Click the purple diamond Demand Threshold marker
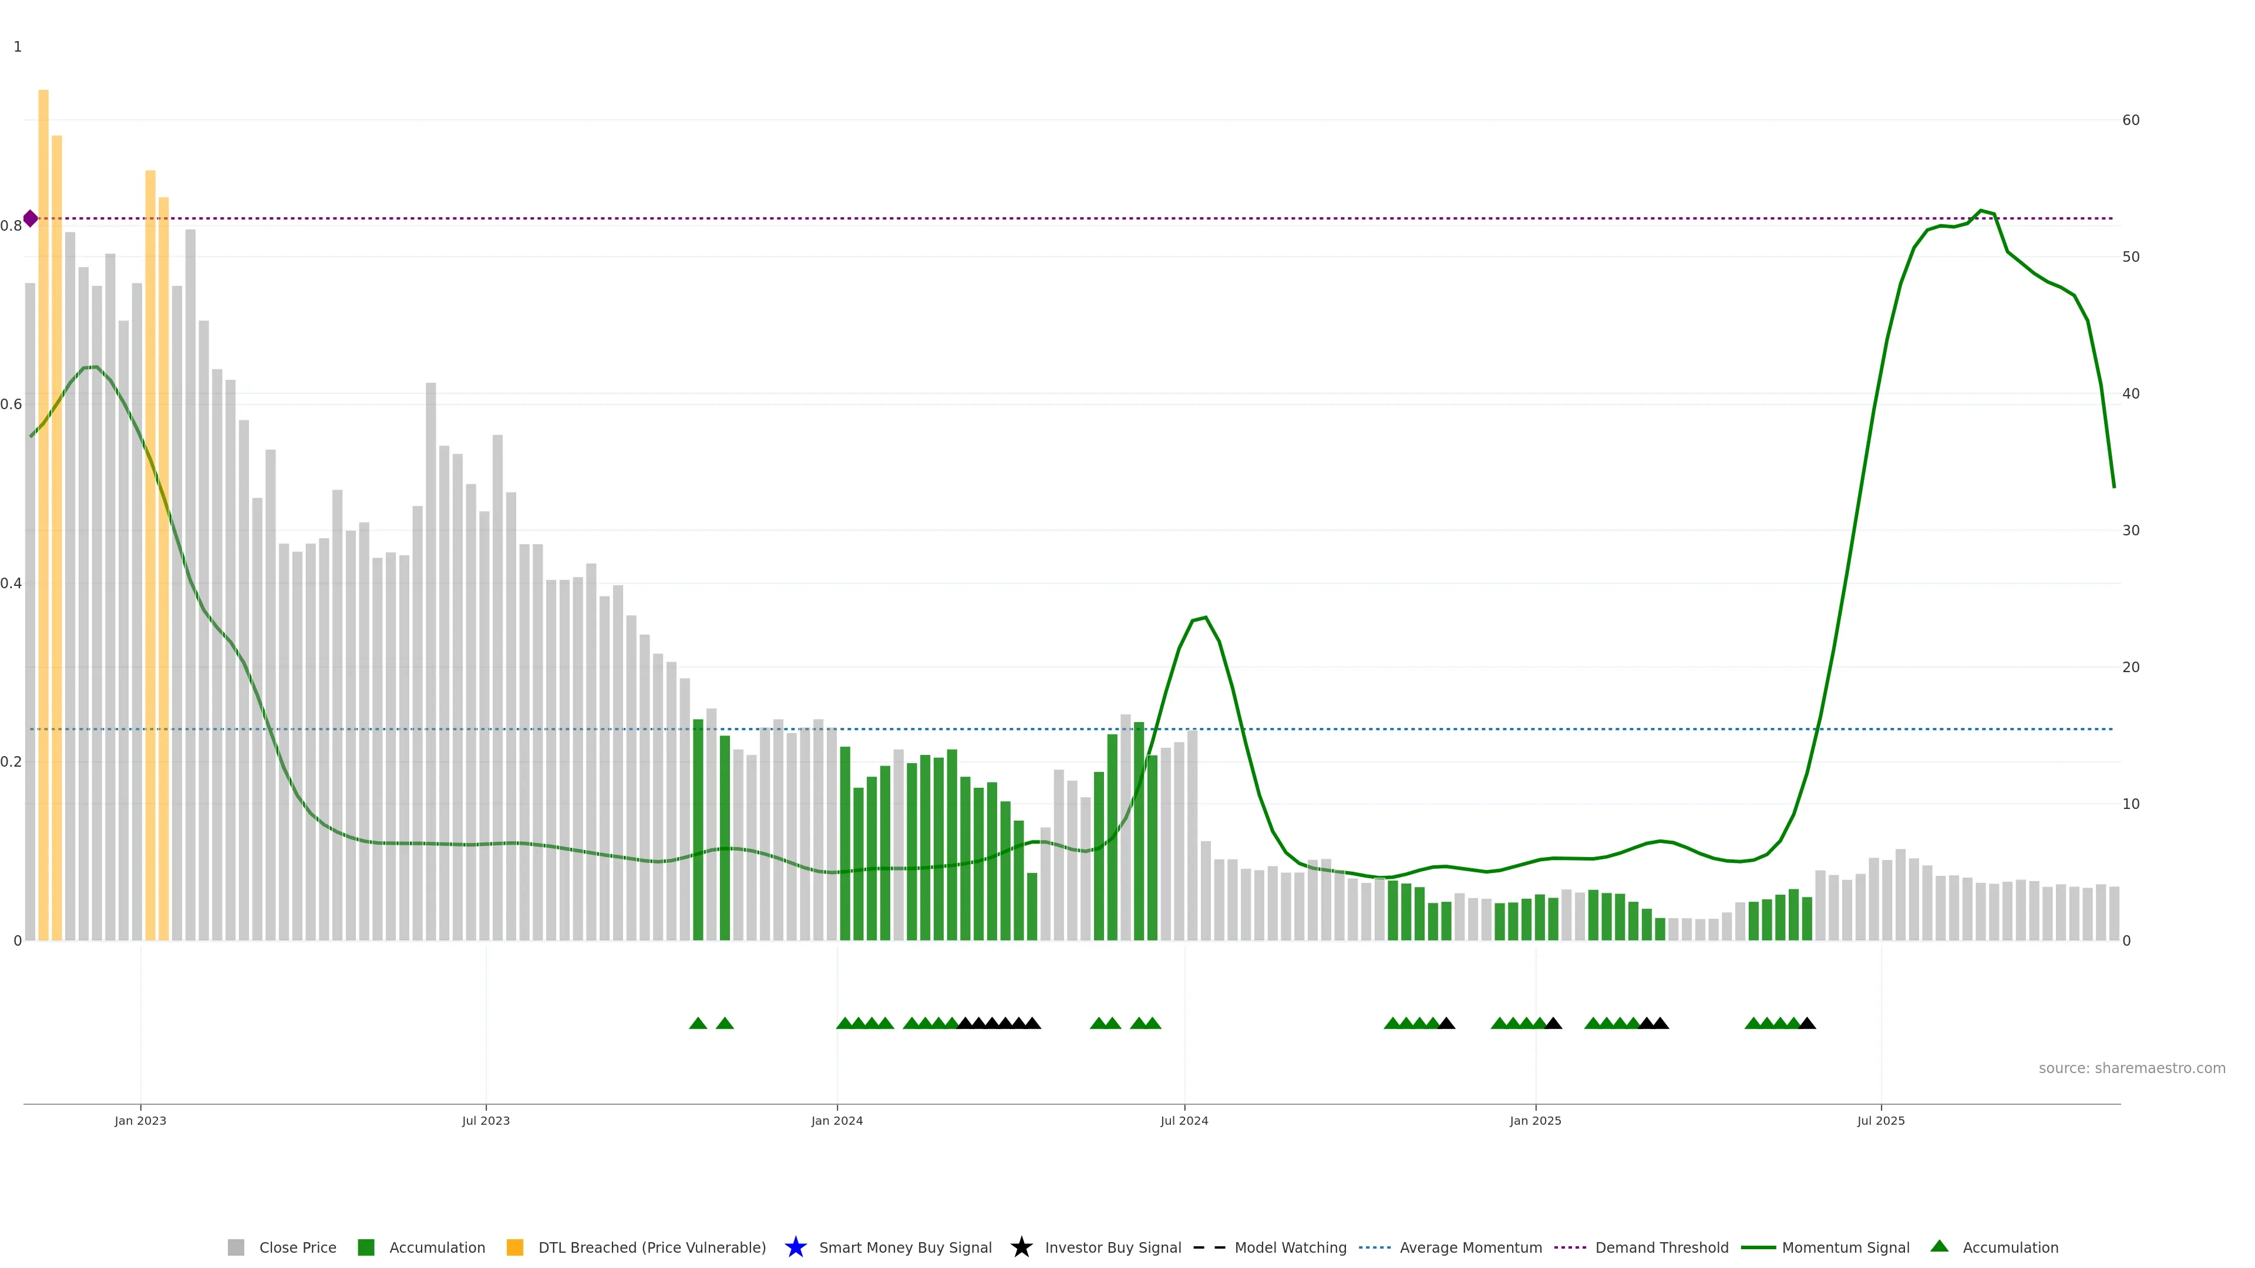Image resolution: width=2255 pixels, height=1268 pixels. pos(31,219)
